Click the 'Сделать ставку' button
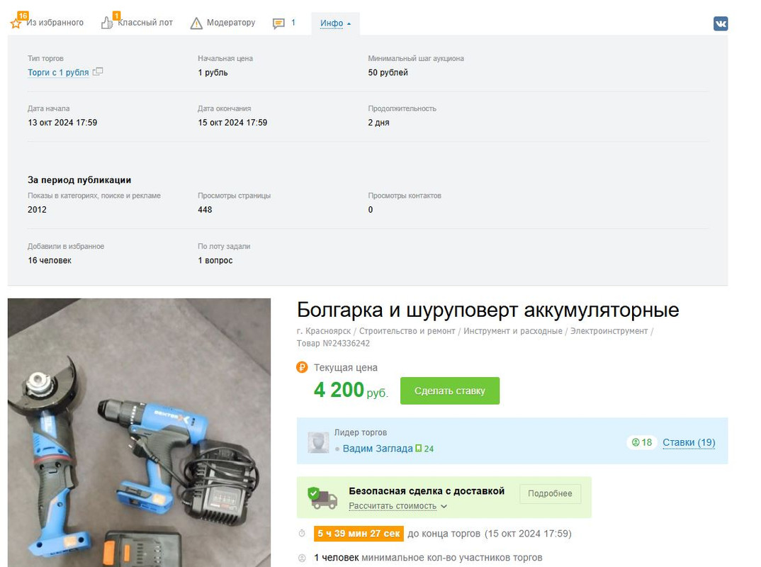Image resolution: width=761 pixels, height=567 pixels. (449, 391)
